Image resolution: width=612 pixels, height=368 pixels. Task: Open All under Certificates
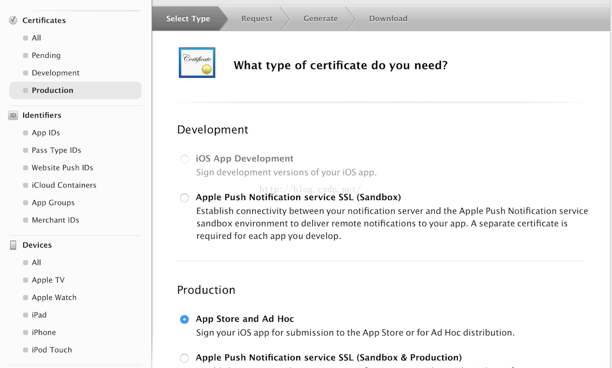pyautogui.click(x=36, y=38)
